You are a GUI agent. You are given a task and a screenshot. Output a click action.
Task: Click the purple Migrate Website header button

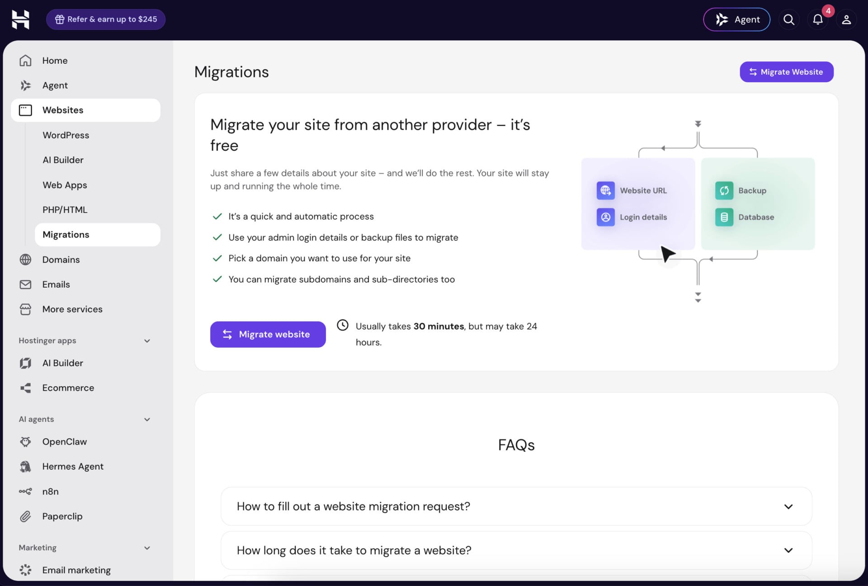(786, 72)
